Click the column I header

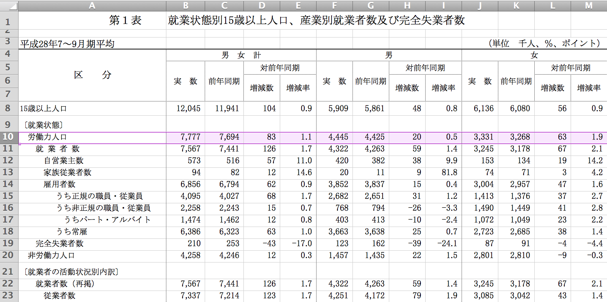(443, 6)
